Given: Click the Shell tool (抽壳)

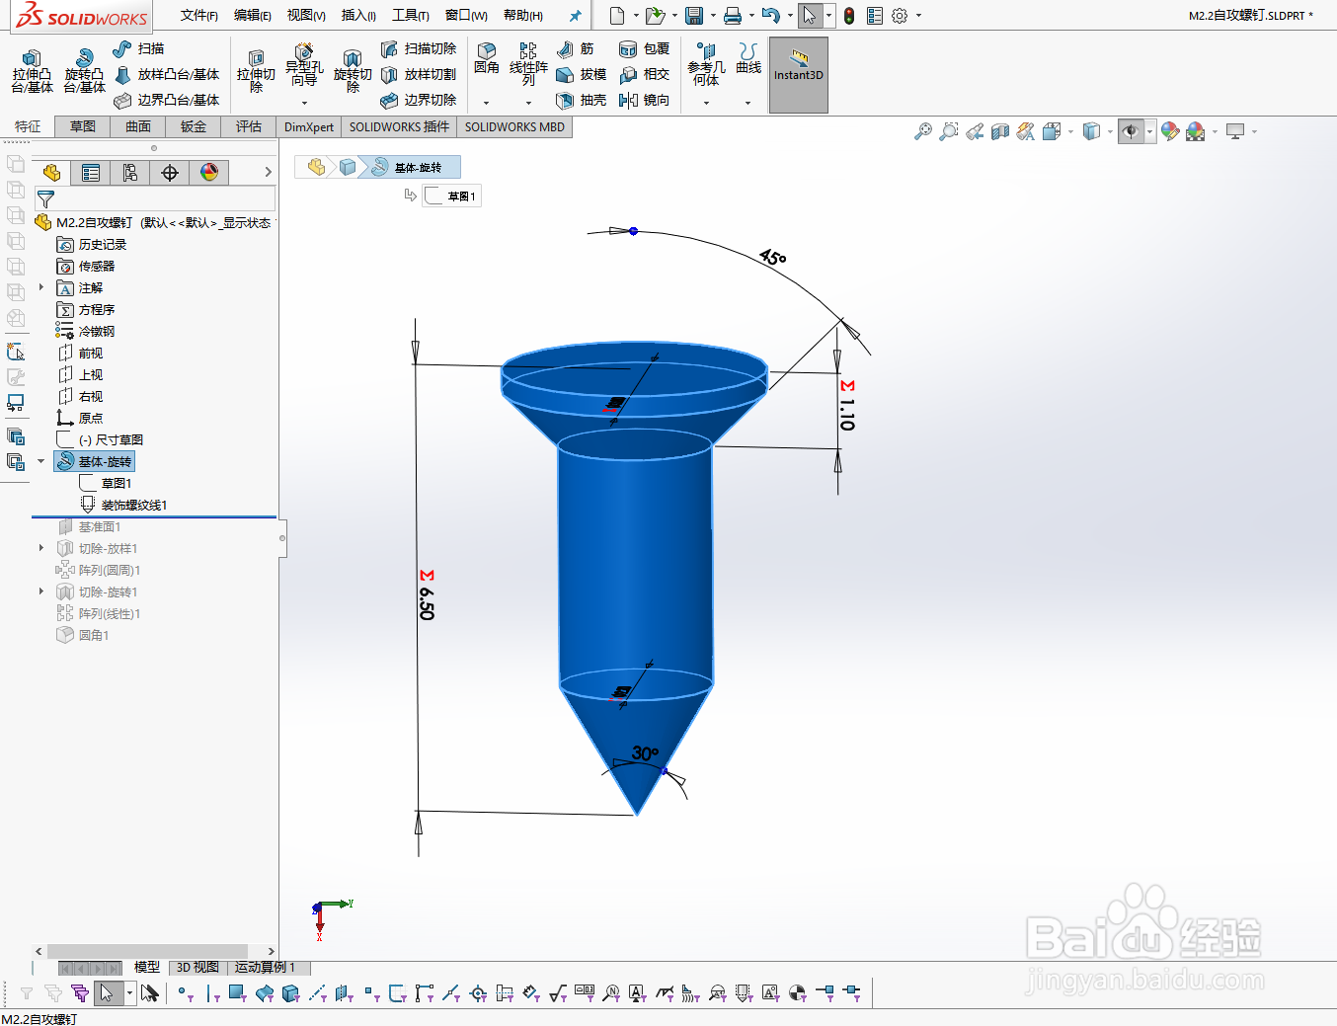Looking at the screenshot, I should (582, 100).
